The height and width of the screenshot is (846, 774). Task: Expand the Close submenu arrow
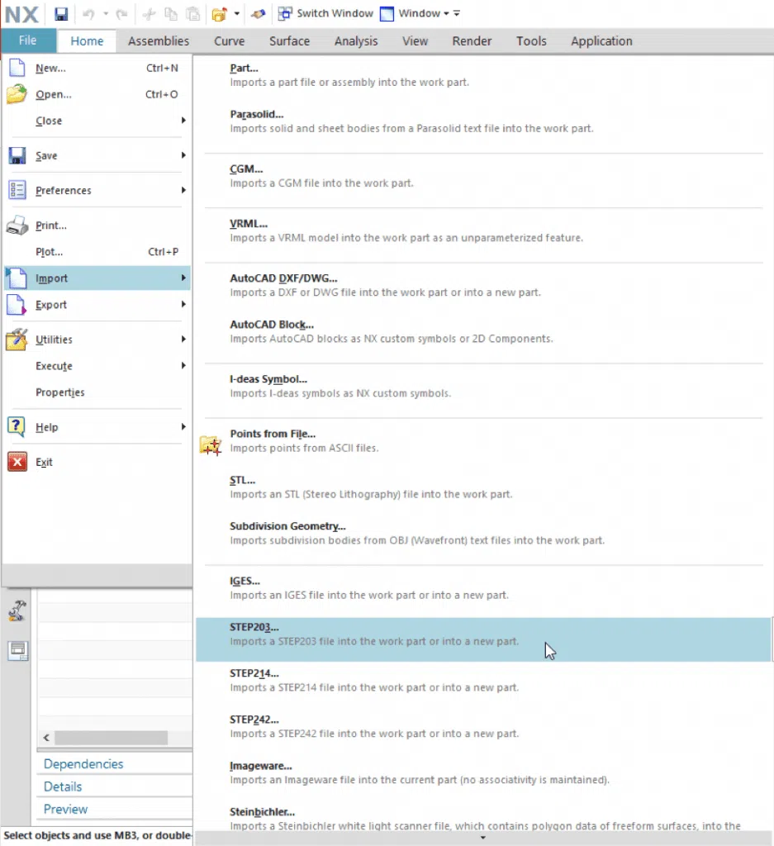click(183, 121)
